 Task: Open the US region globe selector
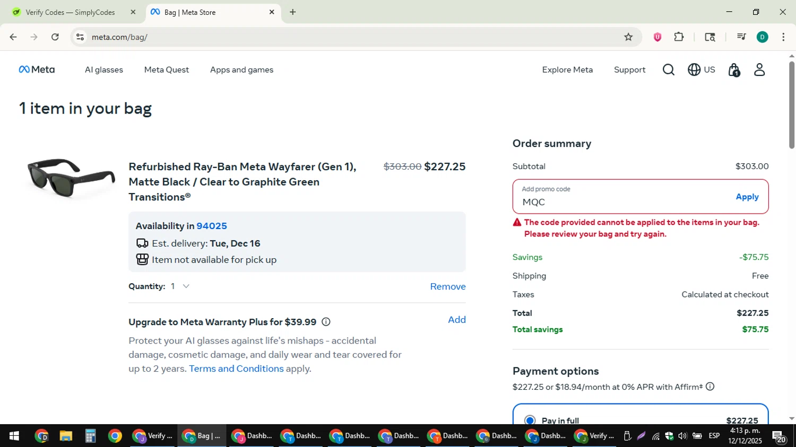pos(701,69)
